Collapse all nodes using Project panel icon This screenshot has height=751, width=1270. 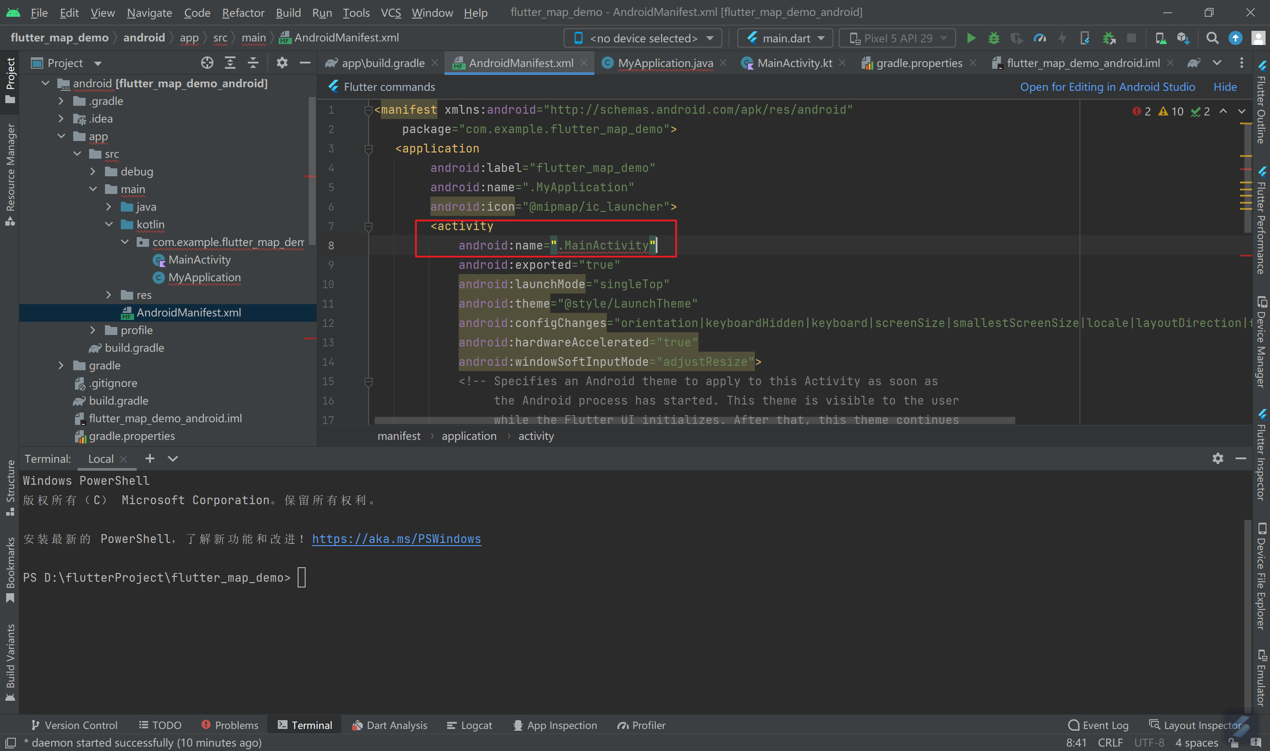point(253,63)
